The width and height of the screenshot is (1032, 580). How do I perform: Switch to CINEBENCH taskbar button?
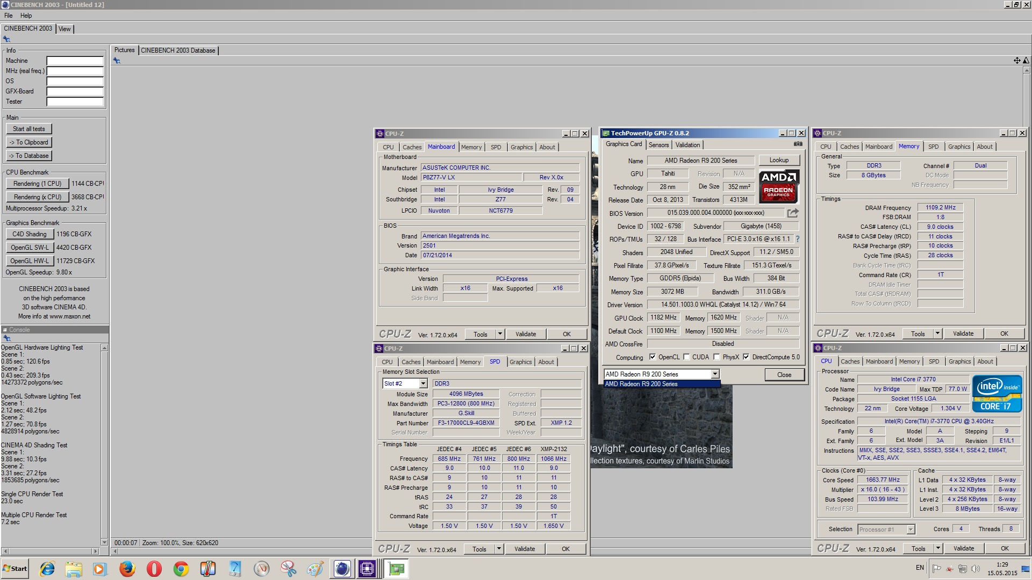(x=342, y=569)
